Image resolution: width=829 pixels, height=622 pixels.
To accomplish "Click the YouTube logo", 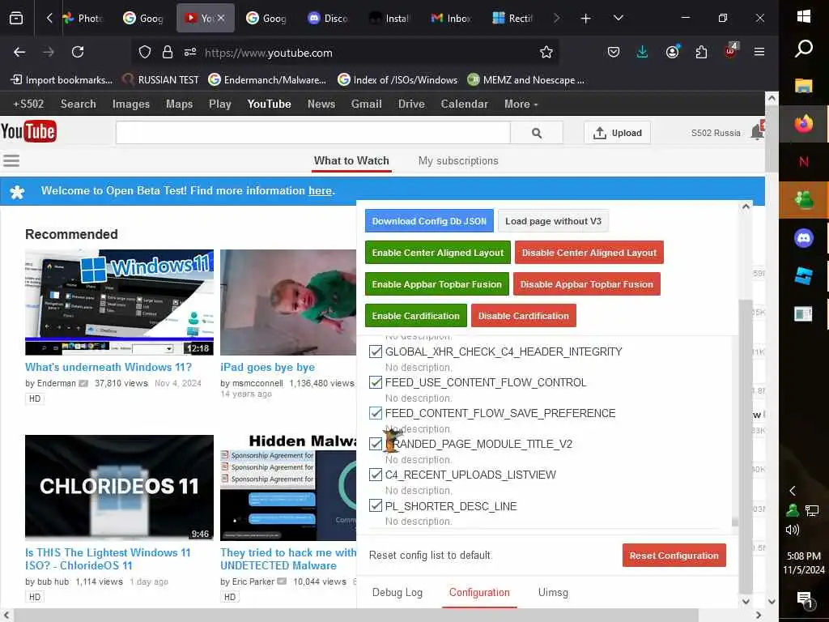I will pos(28,132).
